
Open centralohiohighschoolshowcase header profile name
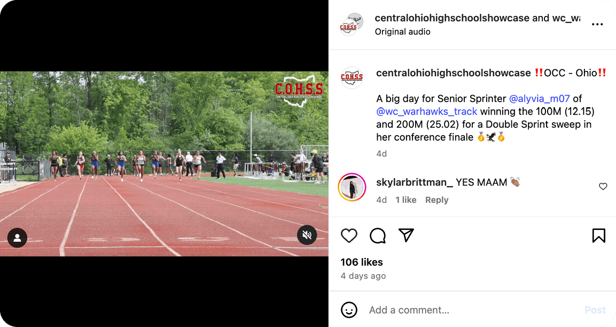click(452, 18)
